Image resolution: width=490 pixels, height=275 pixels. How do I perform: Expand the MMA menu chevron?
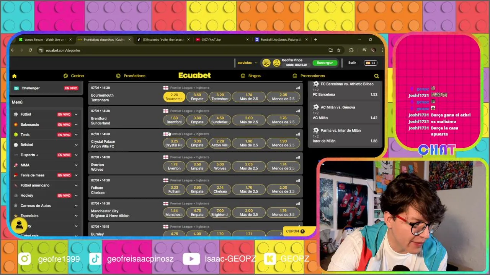[x=76, y=165]
